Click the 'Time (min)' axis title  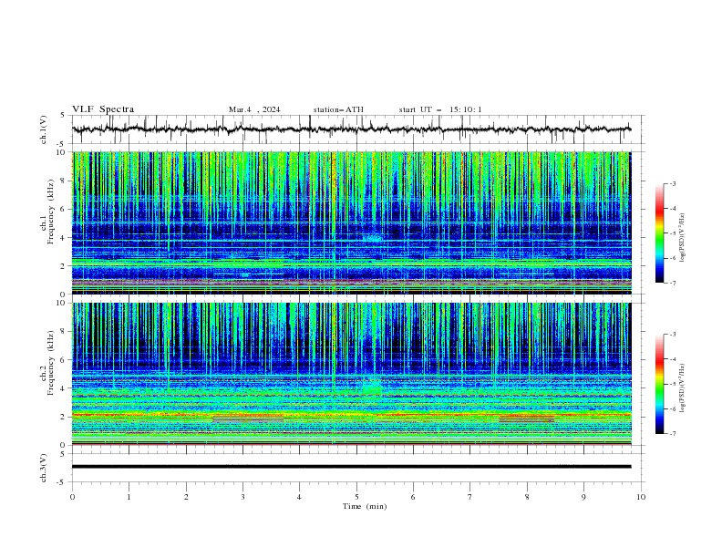[365, 506]
